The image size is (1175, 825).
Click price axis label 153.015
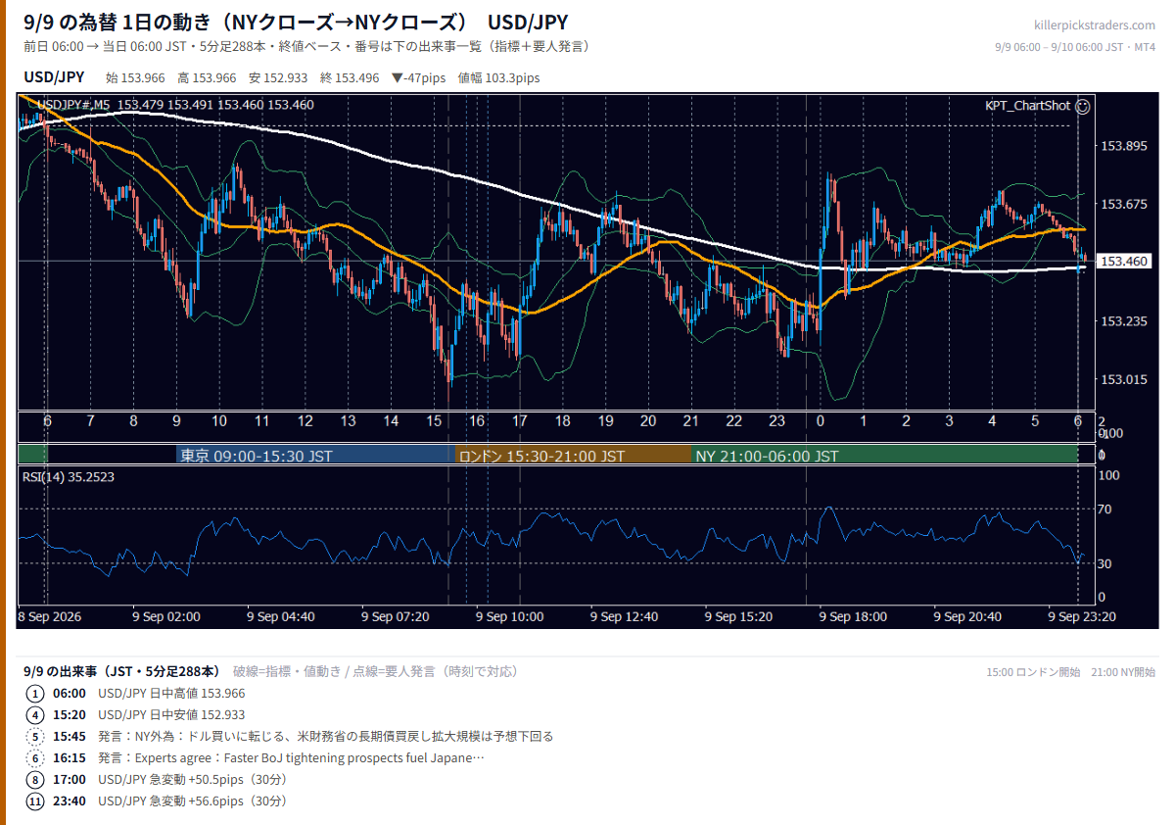click(x=1123, y=379)
